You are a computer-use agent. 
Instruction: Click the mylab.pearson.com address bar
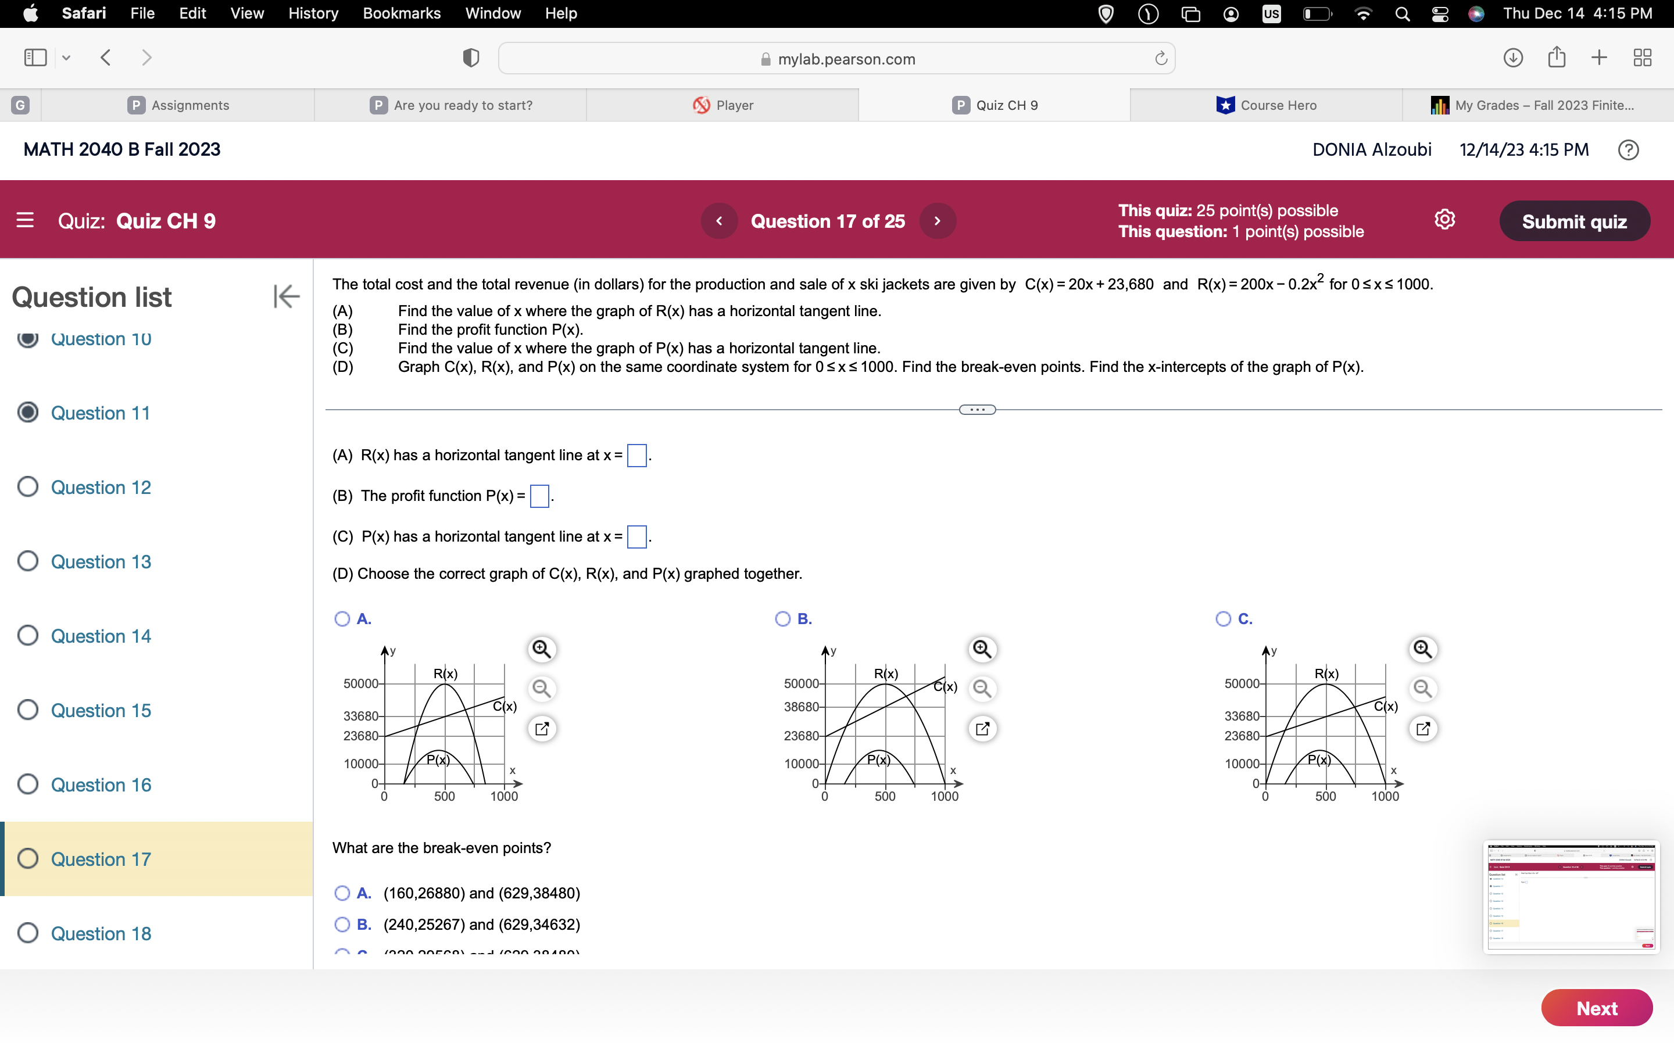(x=836, y=58)
